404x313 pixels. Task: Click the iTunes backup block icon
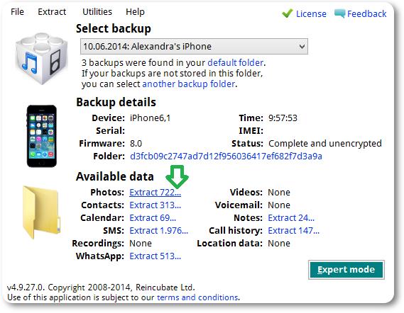(41, 58)
